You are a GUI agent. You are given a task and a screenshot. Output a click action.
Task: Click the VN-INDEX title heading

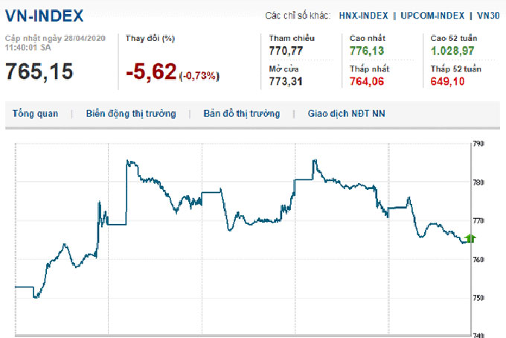point(44,15)
